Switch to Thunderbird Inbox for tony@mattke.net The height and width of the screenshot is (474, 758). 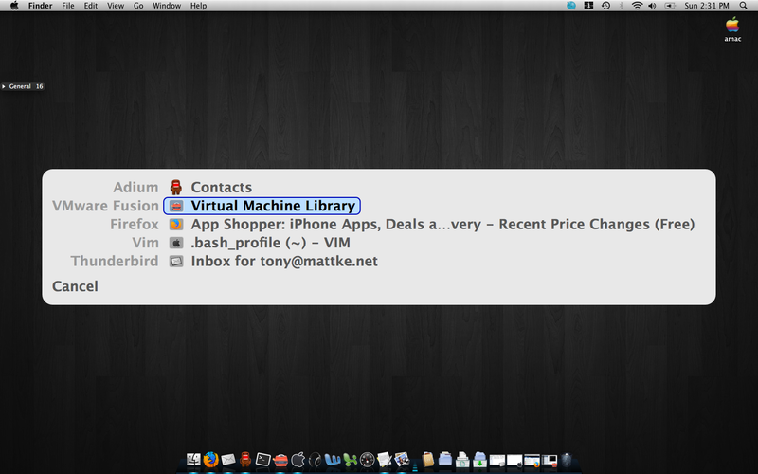(x=284, y=261)
